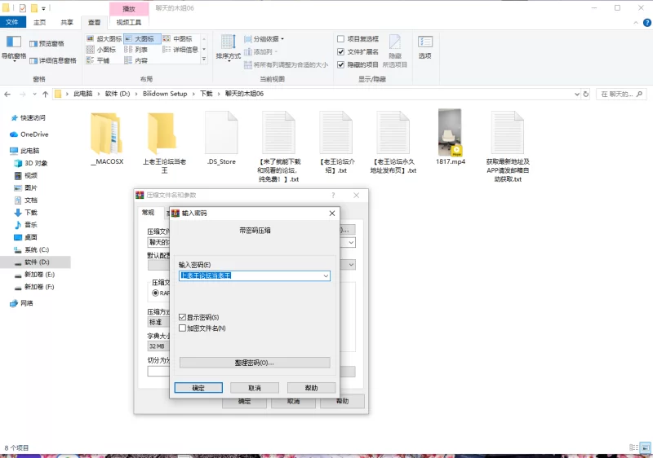Check 加密文件名 encrypt file names
Viewport: 653px width, 458px height.
pos(182,328)
